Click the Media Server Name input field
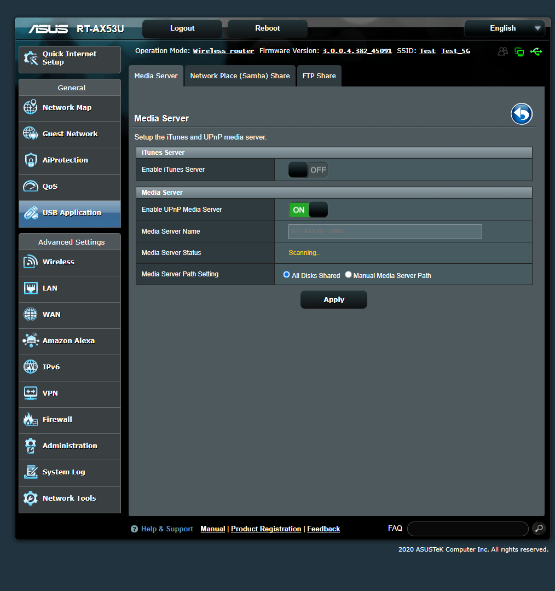555x591 pixels. 385,231
